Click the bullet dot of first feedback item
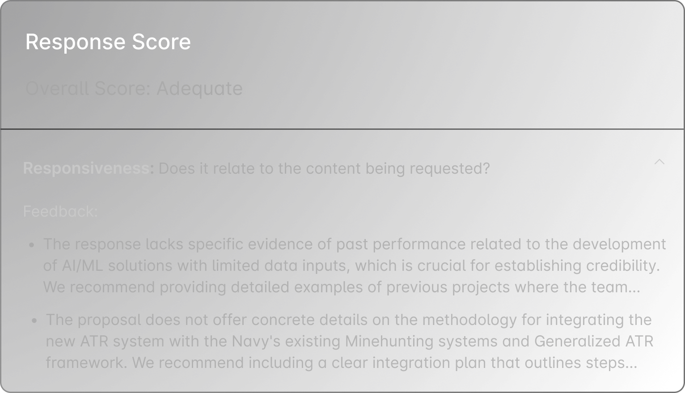Screen dimensions: 685x393 [31, 245]
